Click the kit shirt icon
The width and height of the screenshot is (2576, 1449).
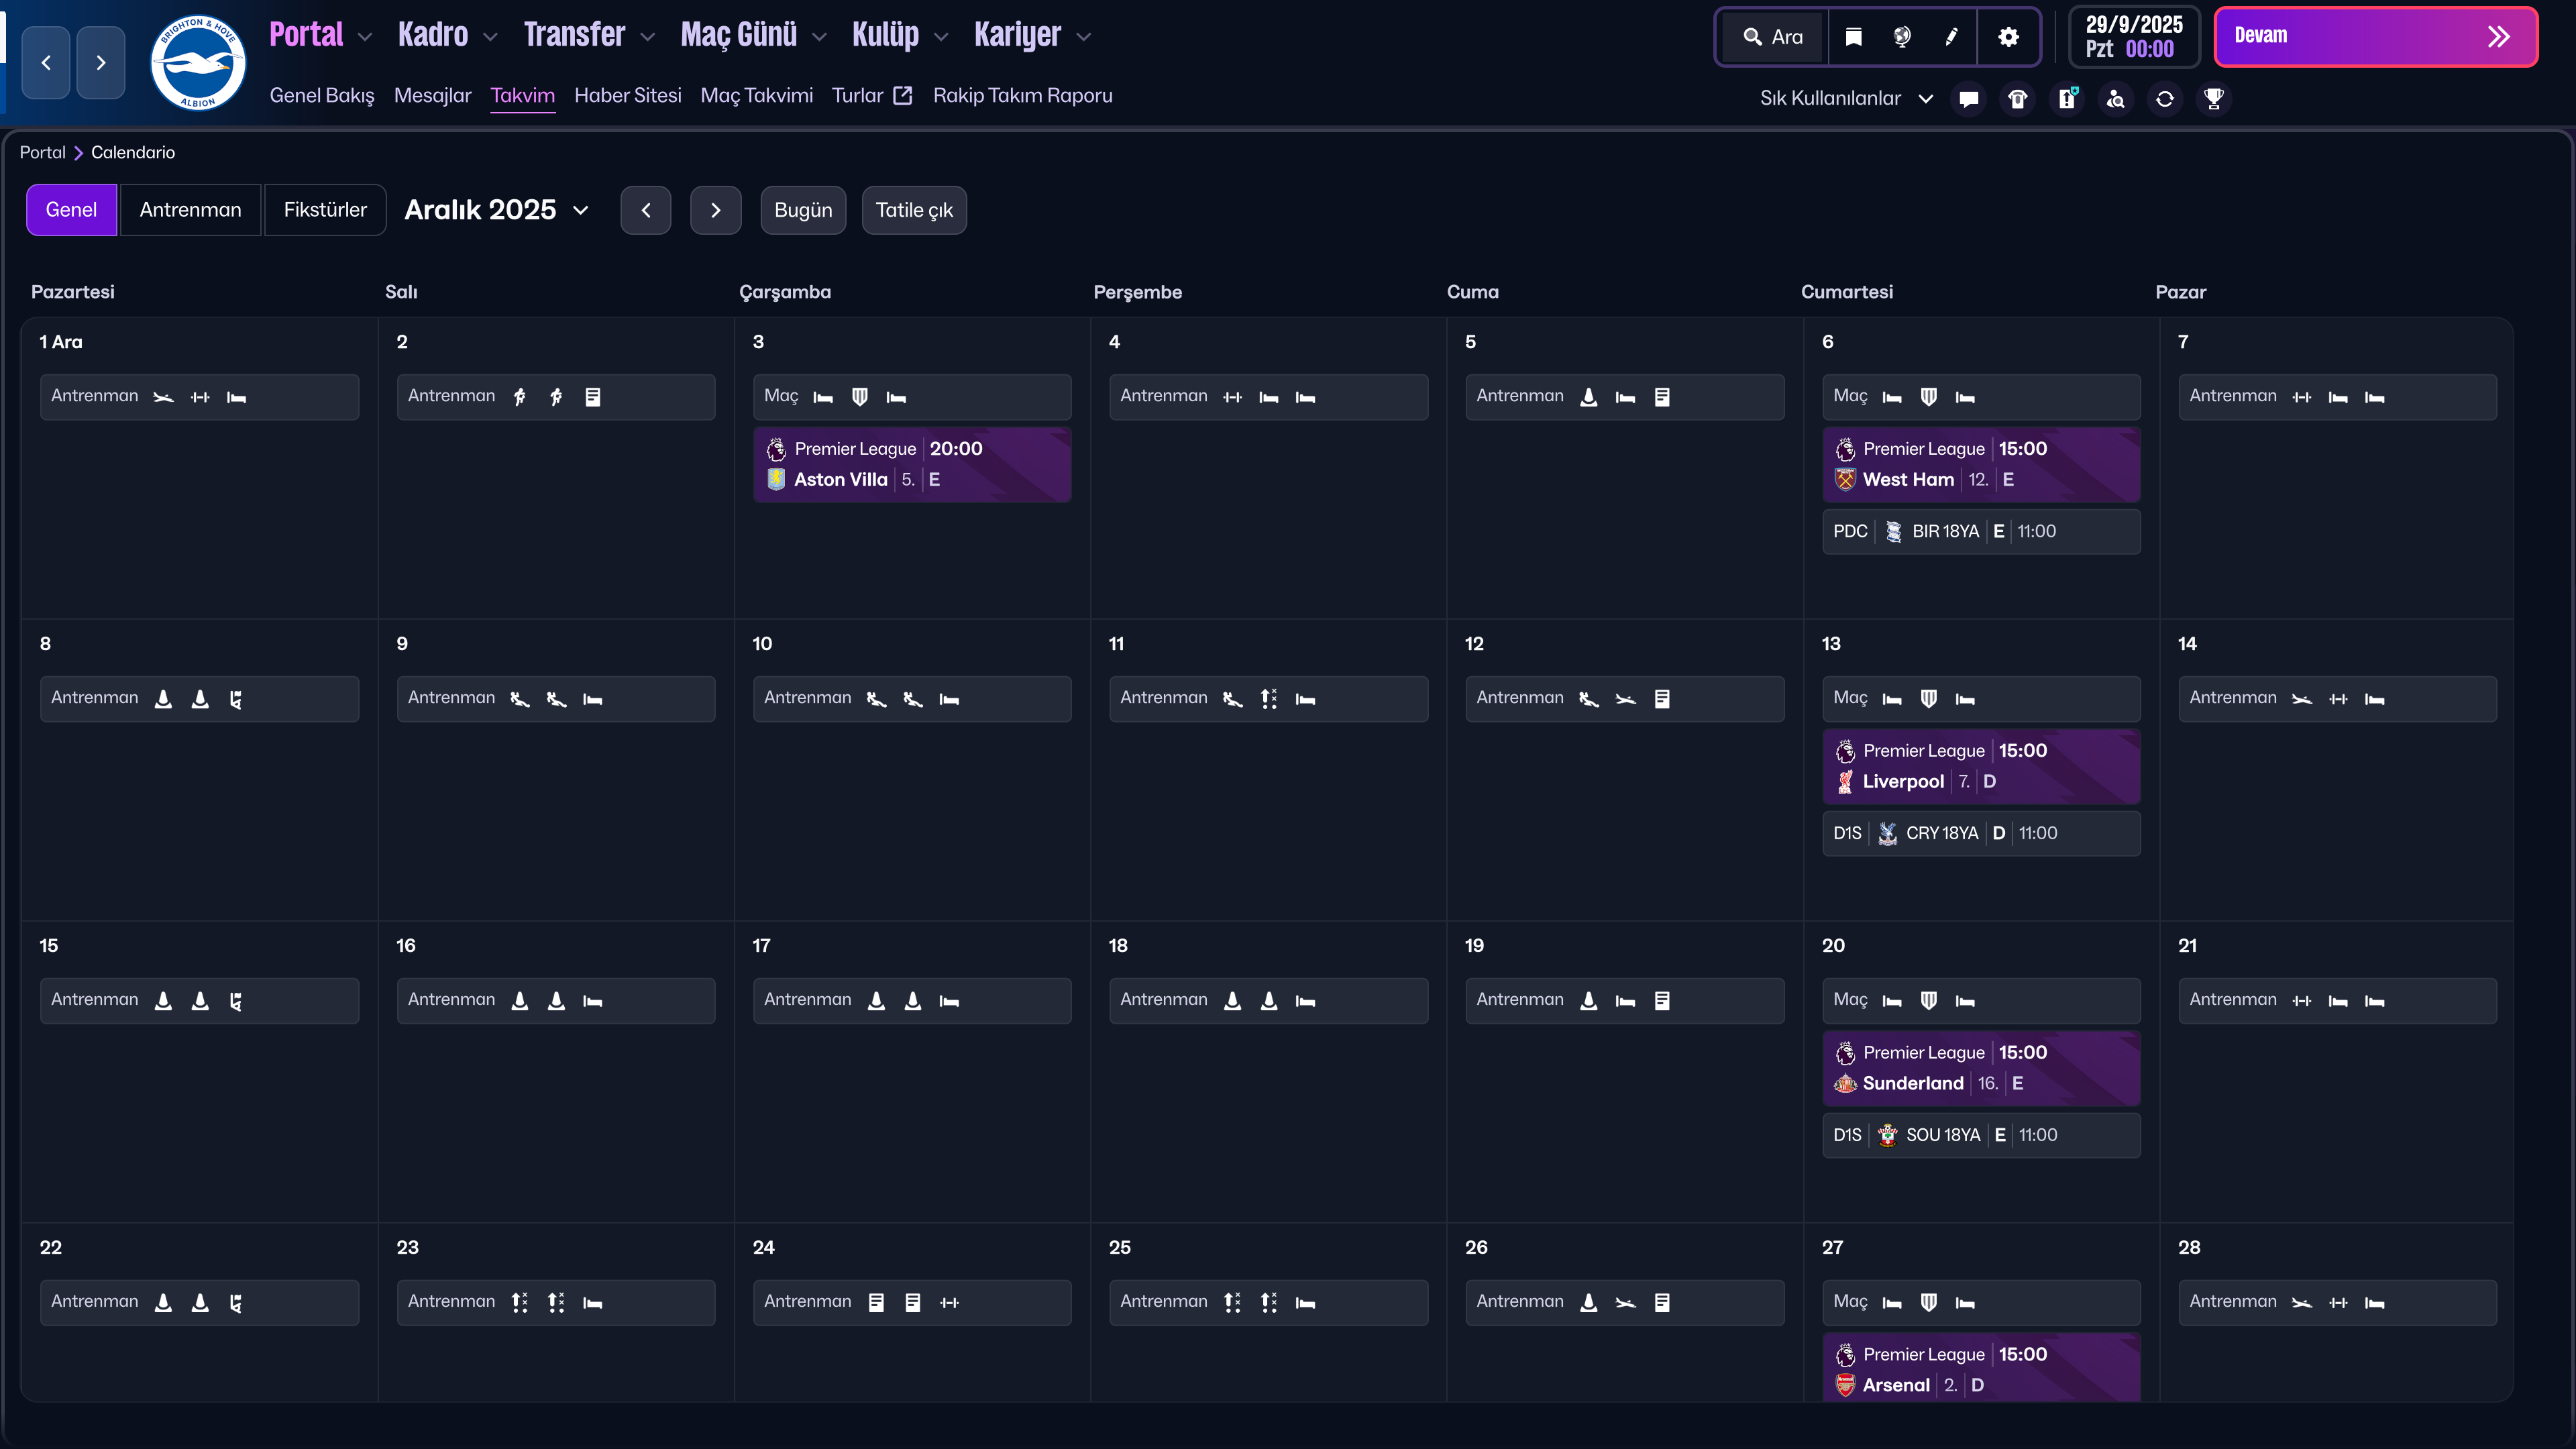pos(2017,98)
